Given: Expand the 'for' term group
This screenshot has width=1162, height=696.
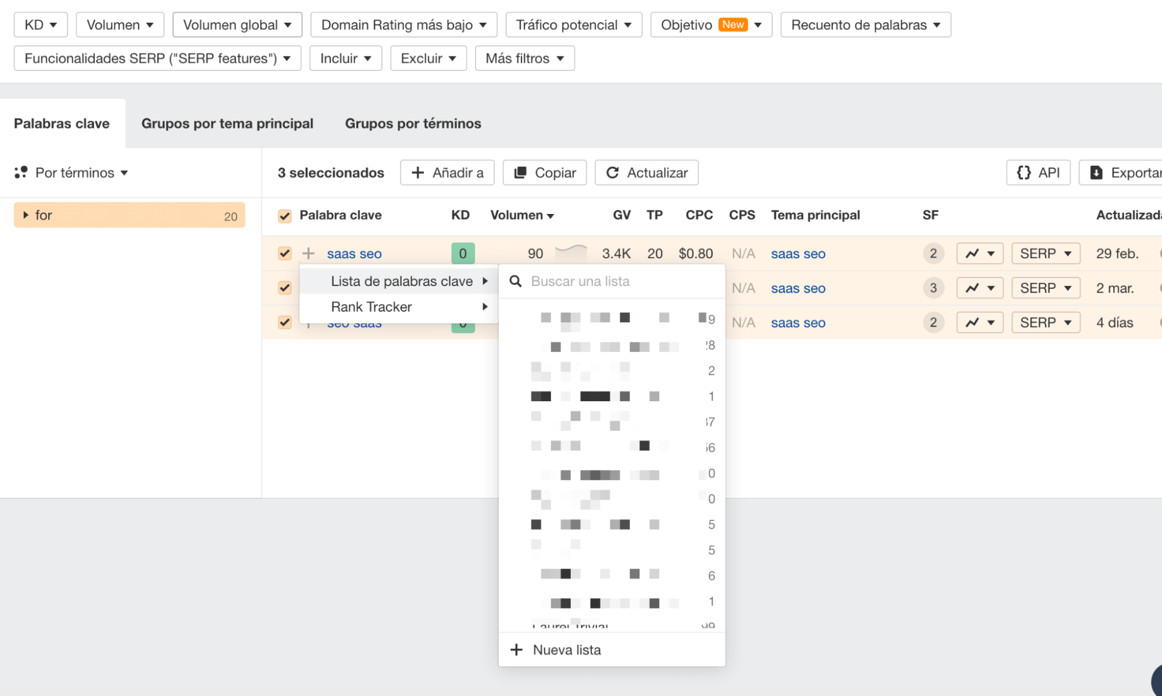Looking at the screenshot, I should tap(26, 215).
